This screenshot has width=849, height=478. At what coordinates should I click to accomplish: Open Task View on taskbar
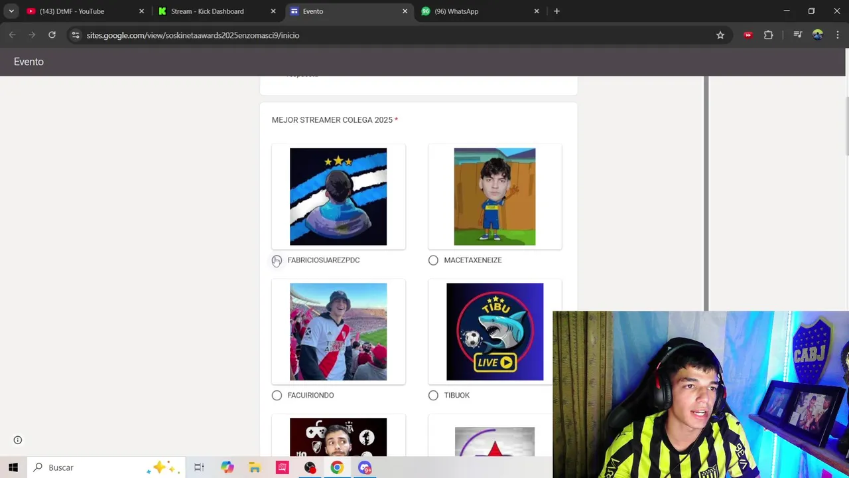(199, 467)
